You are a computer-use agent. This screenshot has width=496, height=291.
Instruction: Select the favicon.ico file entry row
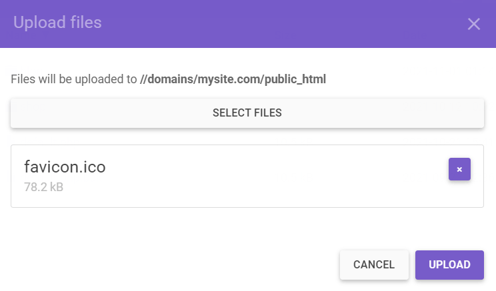pos(247,176)
